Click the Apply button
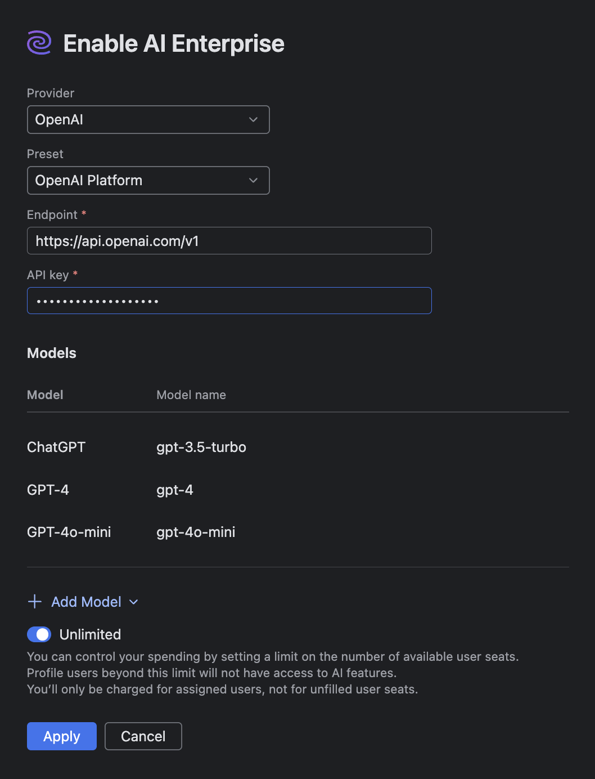This screenshot has width=595, height=779. [x=61, y=736]
